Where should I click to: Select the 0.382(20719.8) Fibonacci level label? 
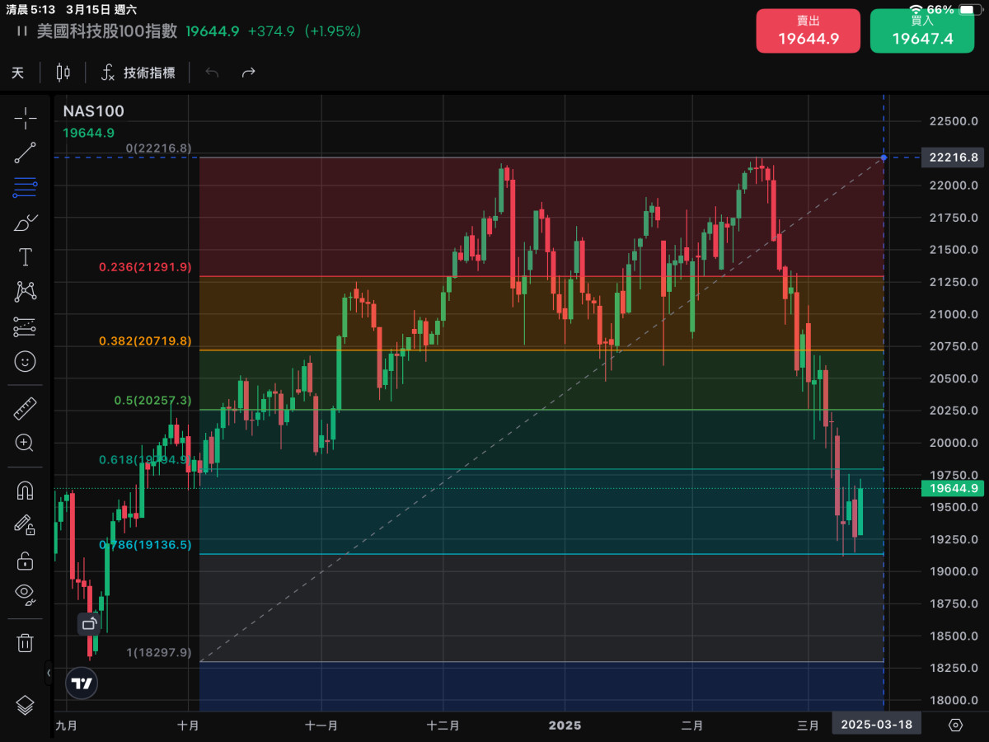pos(145,340)
